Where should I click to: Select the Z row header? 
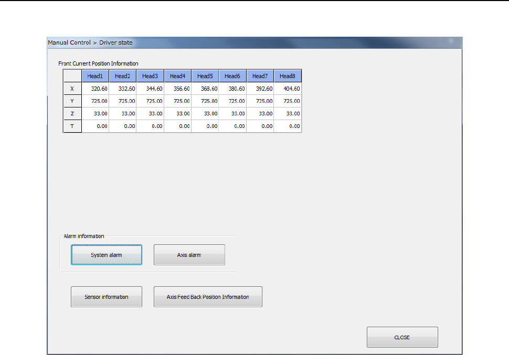72,114
